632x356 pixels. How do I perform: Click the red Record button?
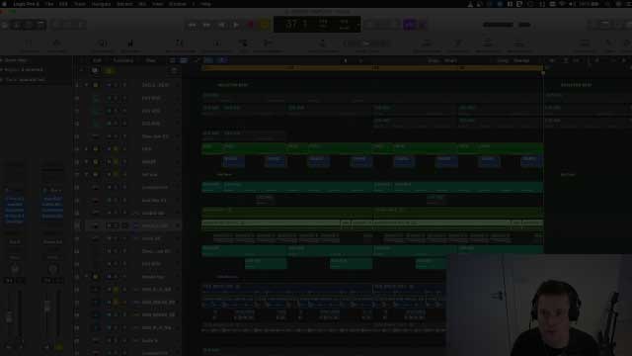pos(250,25)
